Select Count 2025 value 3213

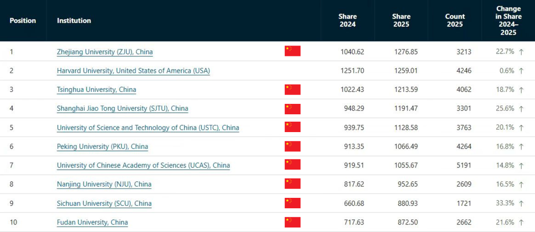[464, 52]
